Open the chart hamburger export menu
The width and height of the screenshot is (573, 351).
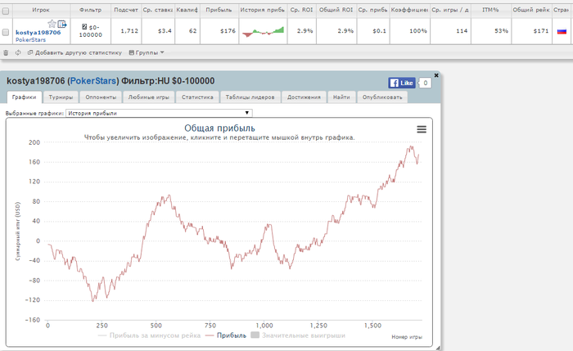point(422,129)
